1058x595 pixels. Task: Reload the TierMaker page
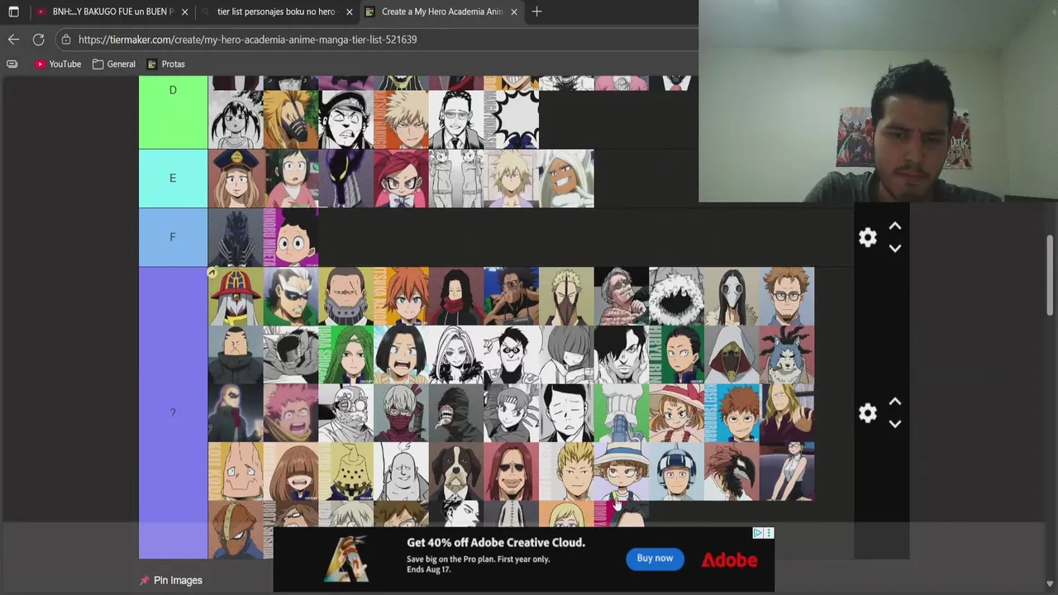click(x=38, y=39)
